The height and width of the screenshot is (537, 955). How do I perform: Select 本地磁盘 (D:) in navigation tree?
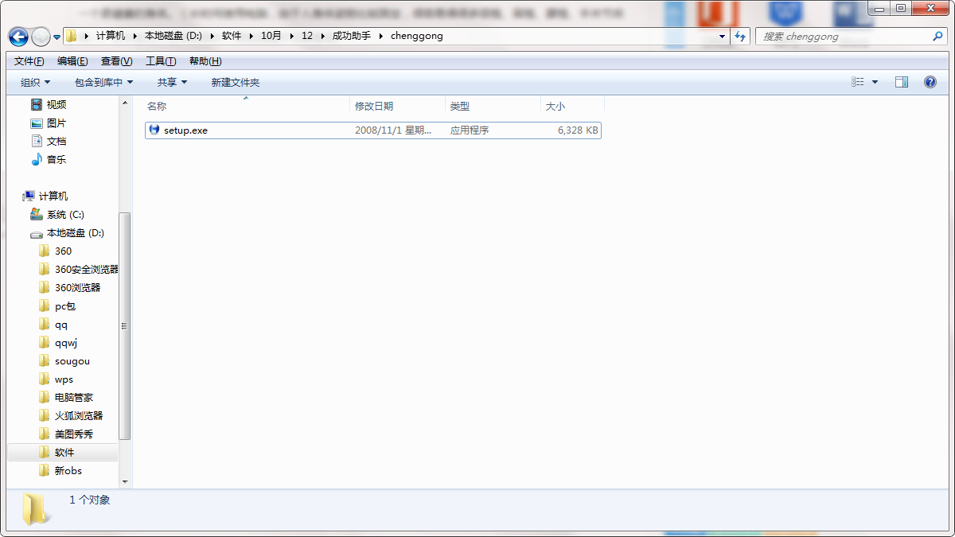coord(76,232)
